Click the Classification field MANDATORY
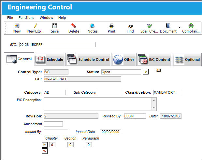Image resolution: width=202 pixels, height=160 pixels. point(167,92)
